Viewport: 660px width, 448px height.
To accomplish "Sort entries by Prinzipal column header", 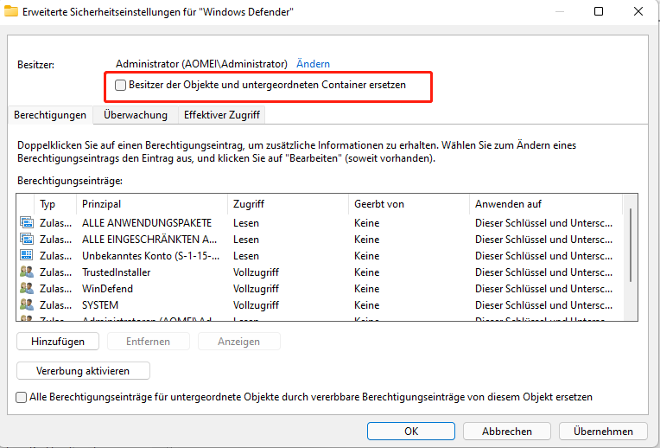I will (x=152, y=204).
